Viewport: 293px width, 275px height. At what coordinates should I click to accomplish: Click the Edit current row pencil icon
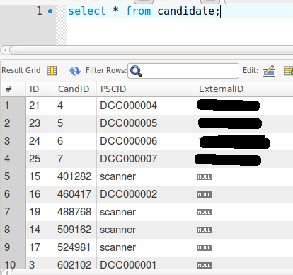tap(269, 71)
